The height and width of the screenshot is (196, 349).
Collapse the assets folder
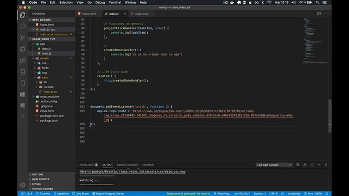[44, 58]
